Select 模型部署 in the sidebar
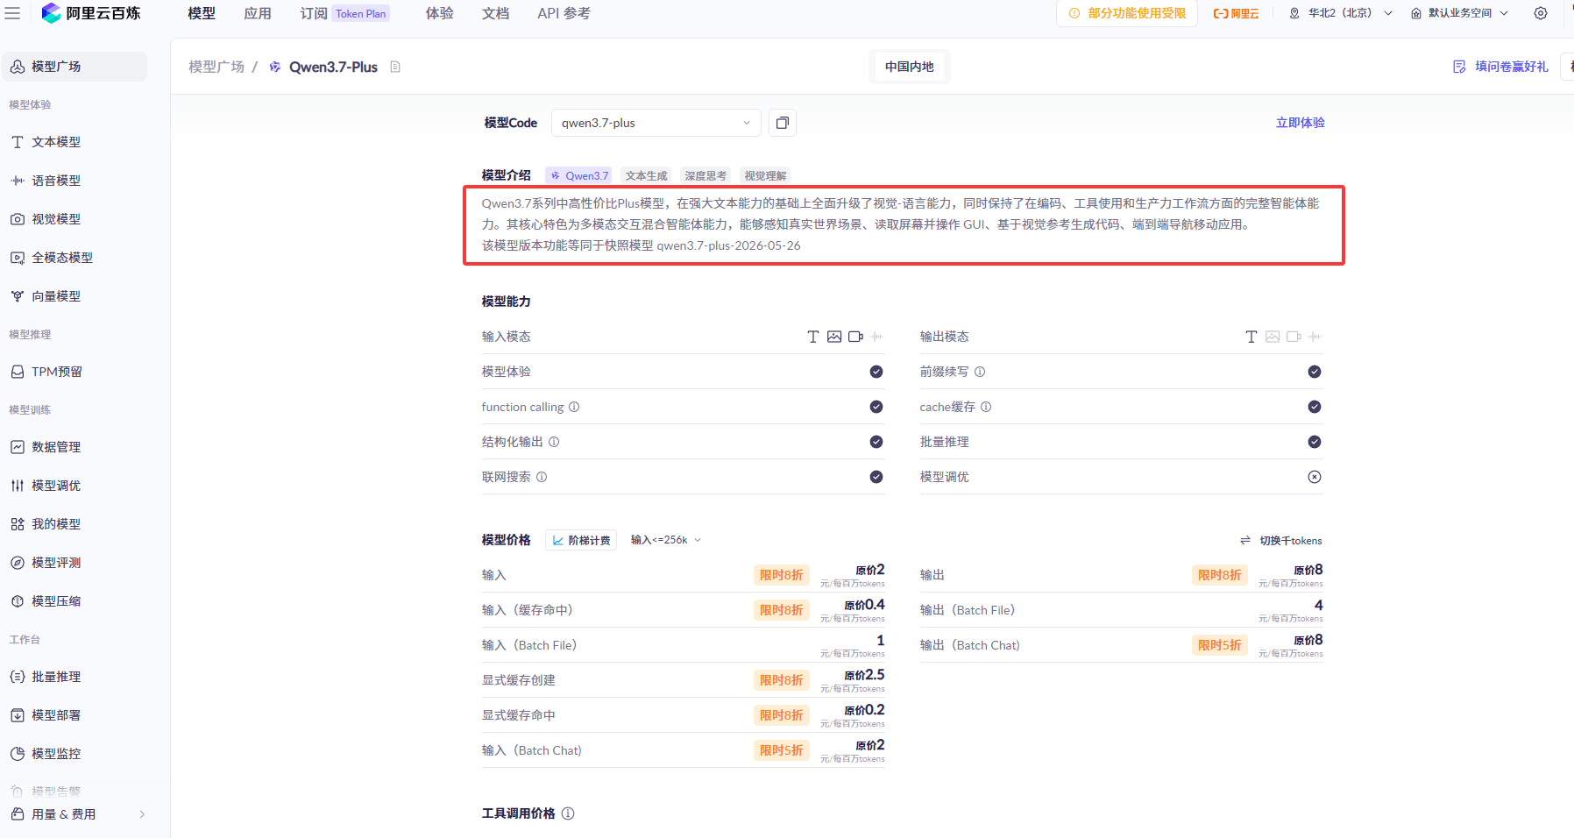This screenshot has width=1574, height=838. point(75,715)
